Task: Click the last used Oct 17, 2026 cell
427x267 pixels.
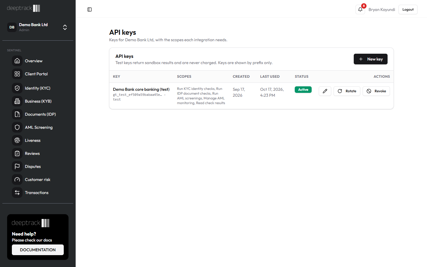Action: coord(272,92)
